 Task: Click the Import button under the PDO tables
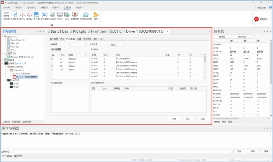[x=188, y=119]
